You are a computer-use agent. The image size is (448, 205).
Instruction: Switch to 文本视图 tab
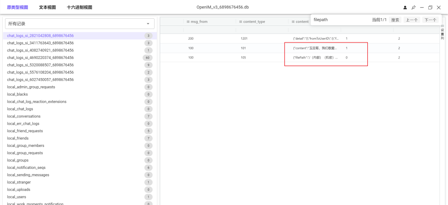coord(47,7)
